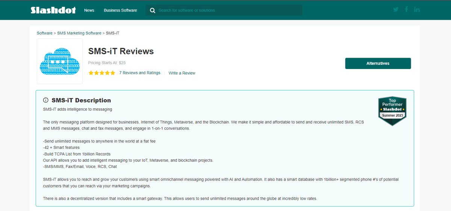The height and width of the screenshot is (211, 451).
Task: Click the search magnifier icon
Action: [x=152, y=10]
